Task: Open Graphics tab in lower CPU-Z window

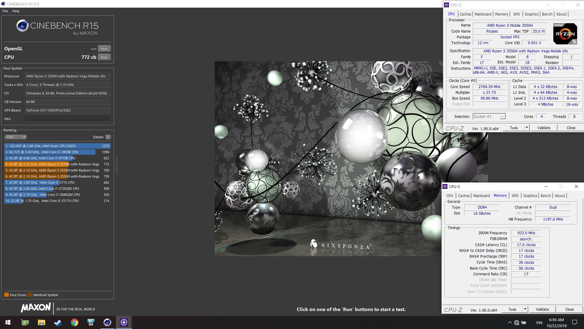Action: [530, 196]
